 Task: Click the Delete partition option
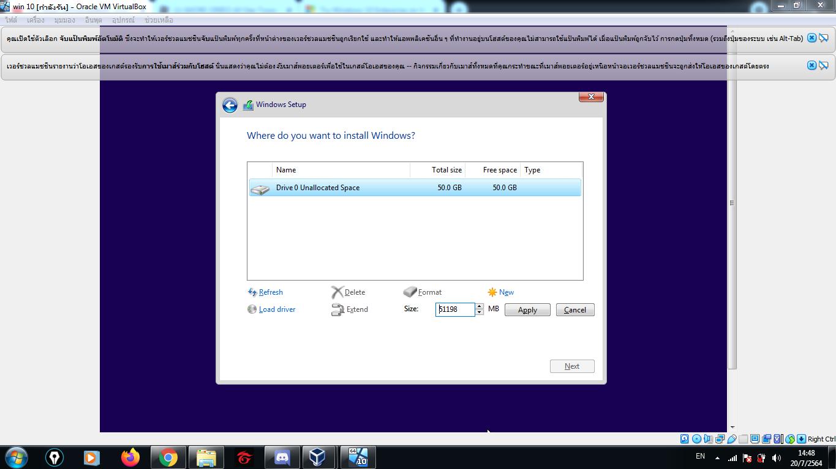tap(348, 292)
